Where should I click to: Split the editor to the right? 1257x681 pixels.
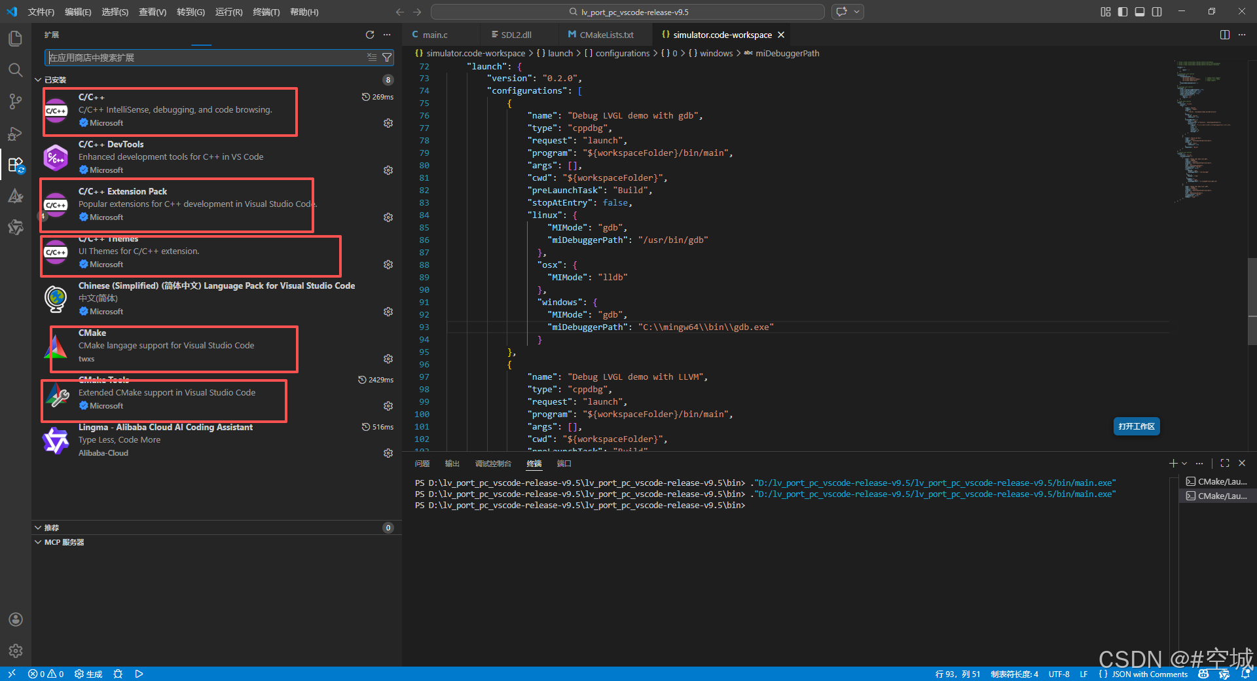[1225, 35]
